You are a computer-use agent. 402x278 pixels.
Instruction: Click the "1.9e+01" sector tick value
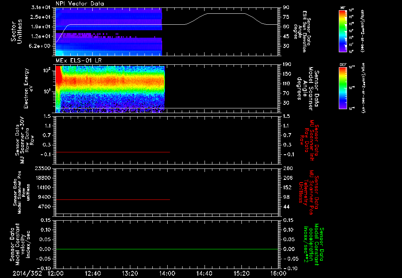(40, 27)
